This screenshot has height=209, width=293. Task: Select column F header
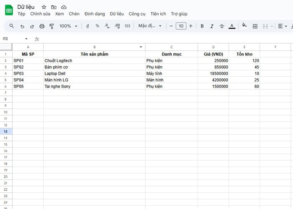click(275, 47)
